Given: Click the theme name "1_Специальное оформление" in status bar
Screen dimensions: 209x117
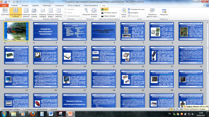Looking at the screenshot, I should [x=35, y=109].
